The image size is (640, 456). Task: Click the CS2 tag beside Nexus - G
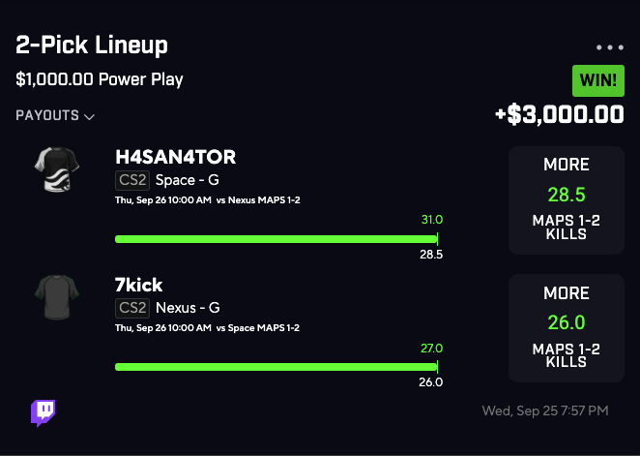pyautogui.click(x=131, y=308)
